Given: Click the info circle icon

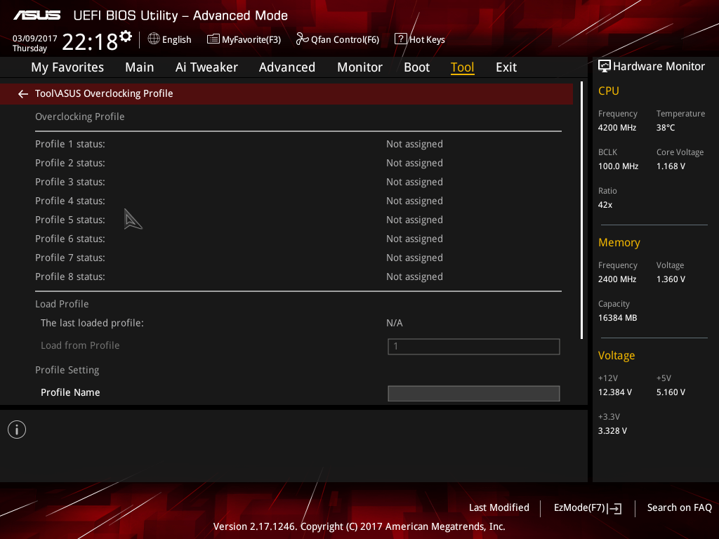Looking at the screenshot, I should 17,430.
